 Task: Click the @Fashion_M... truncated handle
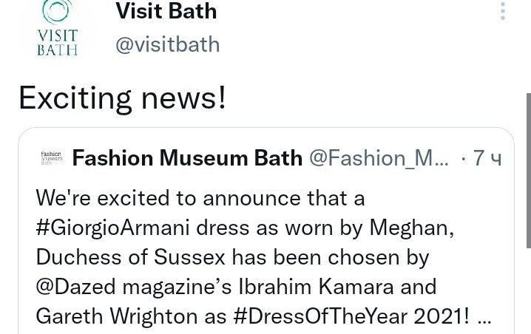pos(377,157)
